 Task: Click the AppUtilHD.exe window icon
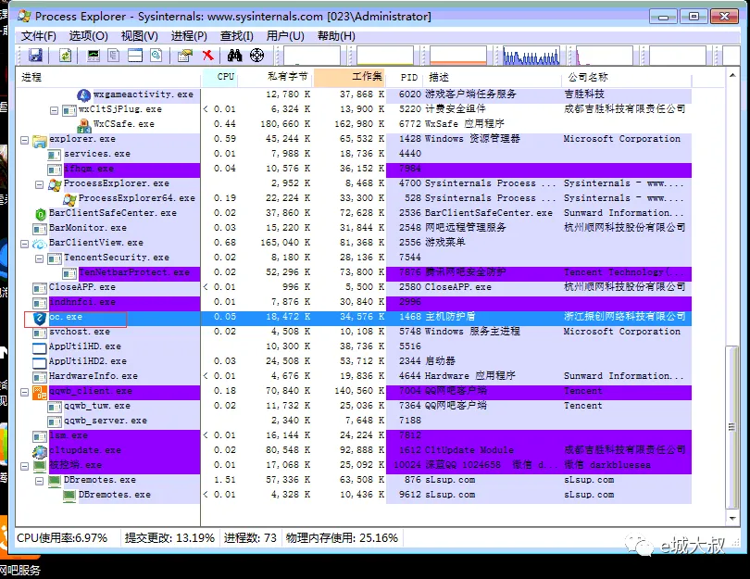[x=39, y=348]
